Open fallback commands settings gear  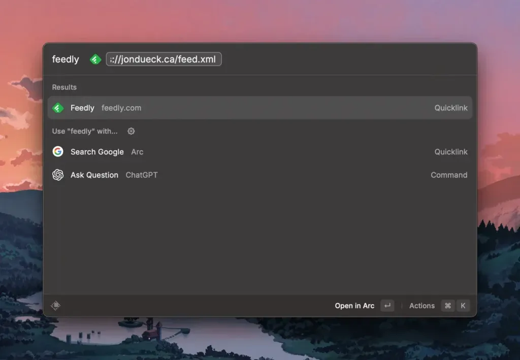click(x=131, y=132)
